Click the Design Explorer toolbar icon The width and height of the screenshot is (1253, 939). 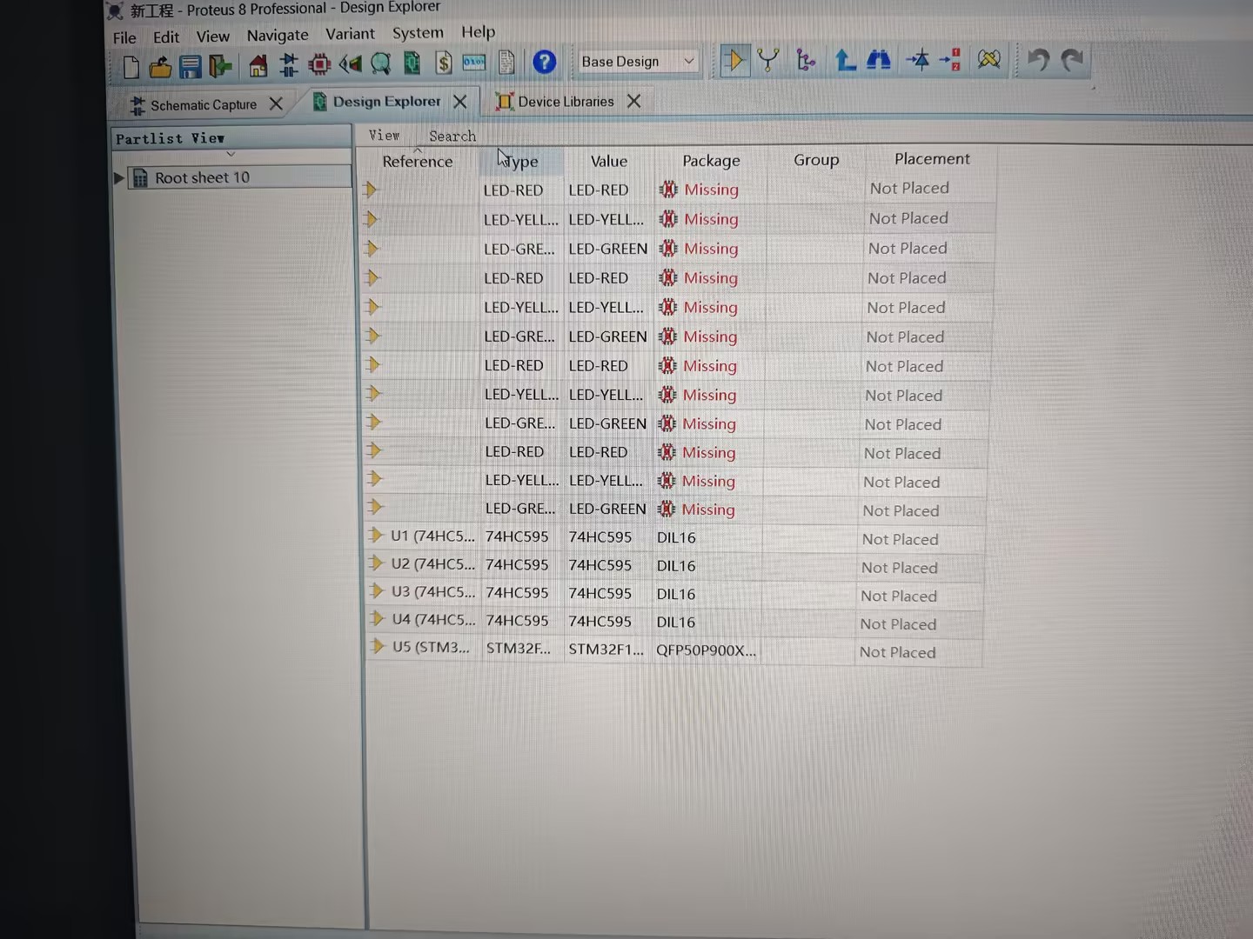412,63
